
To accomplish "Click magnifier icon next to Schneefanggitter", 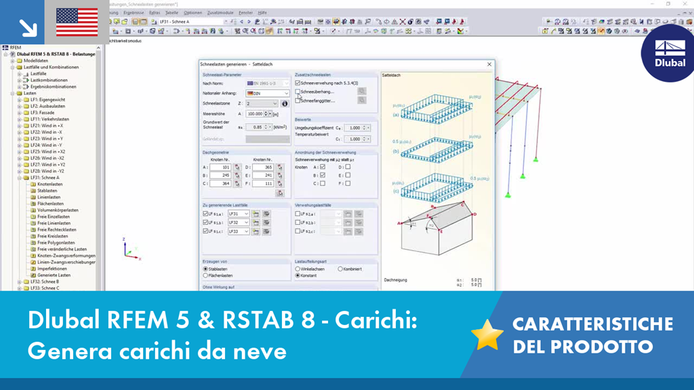I will click(x=362, y=100).
